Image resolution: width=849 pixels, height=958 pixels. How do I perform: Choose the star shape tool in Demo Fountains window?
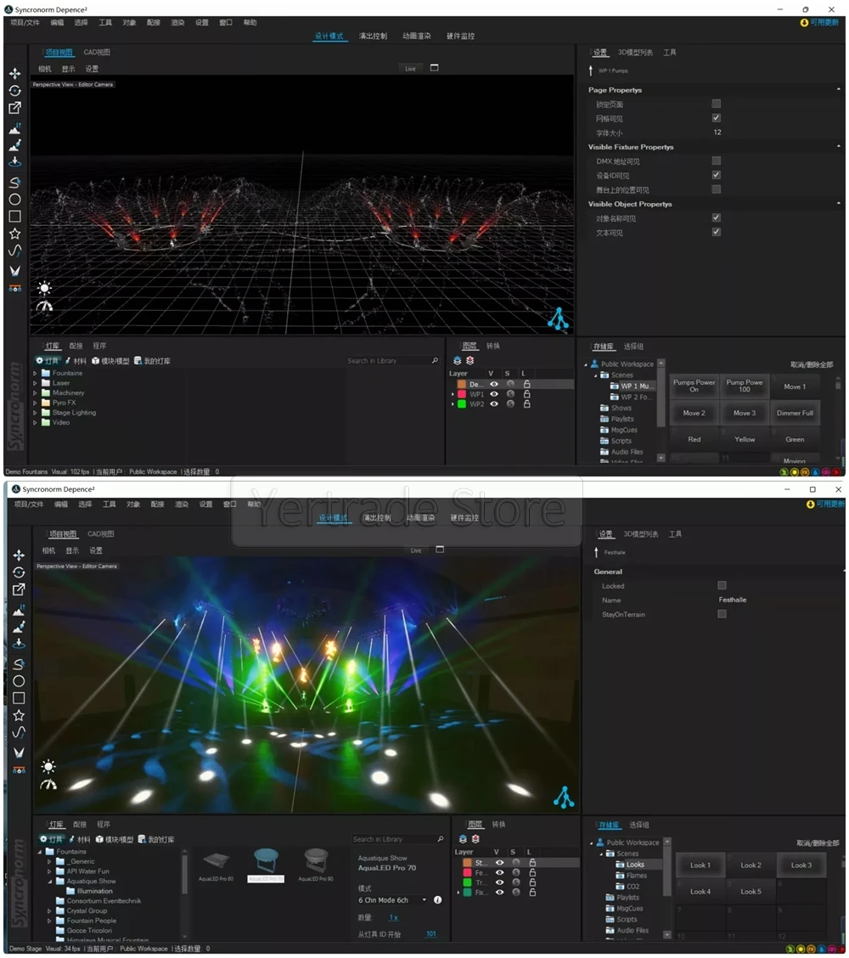pos(14,234)
